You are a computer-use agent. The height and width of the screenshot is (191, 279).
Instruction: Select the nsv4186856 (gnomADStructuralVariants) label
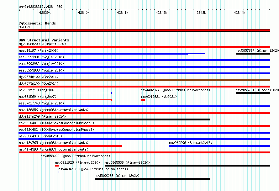click(54, 110)
